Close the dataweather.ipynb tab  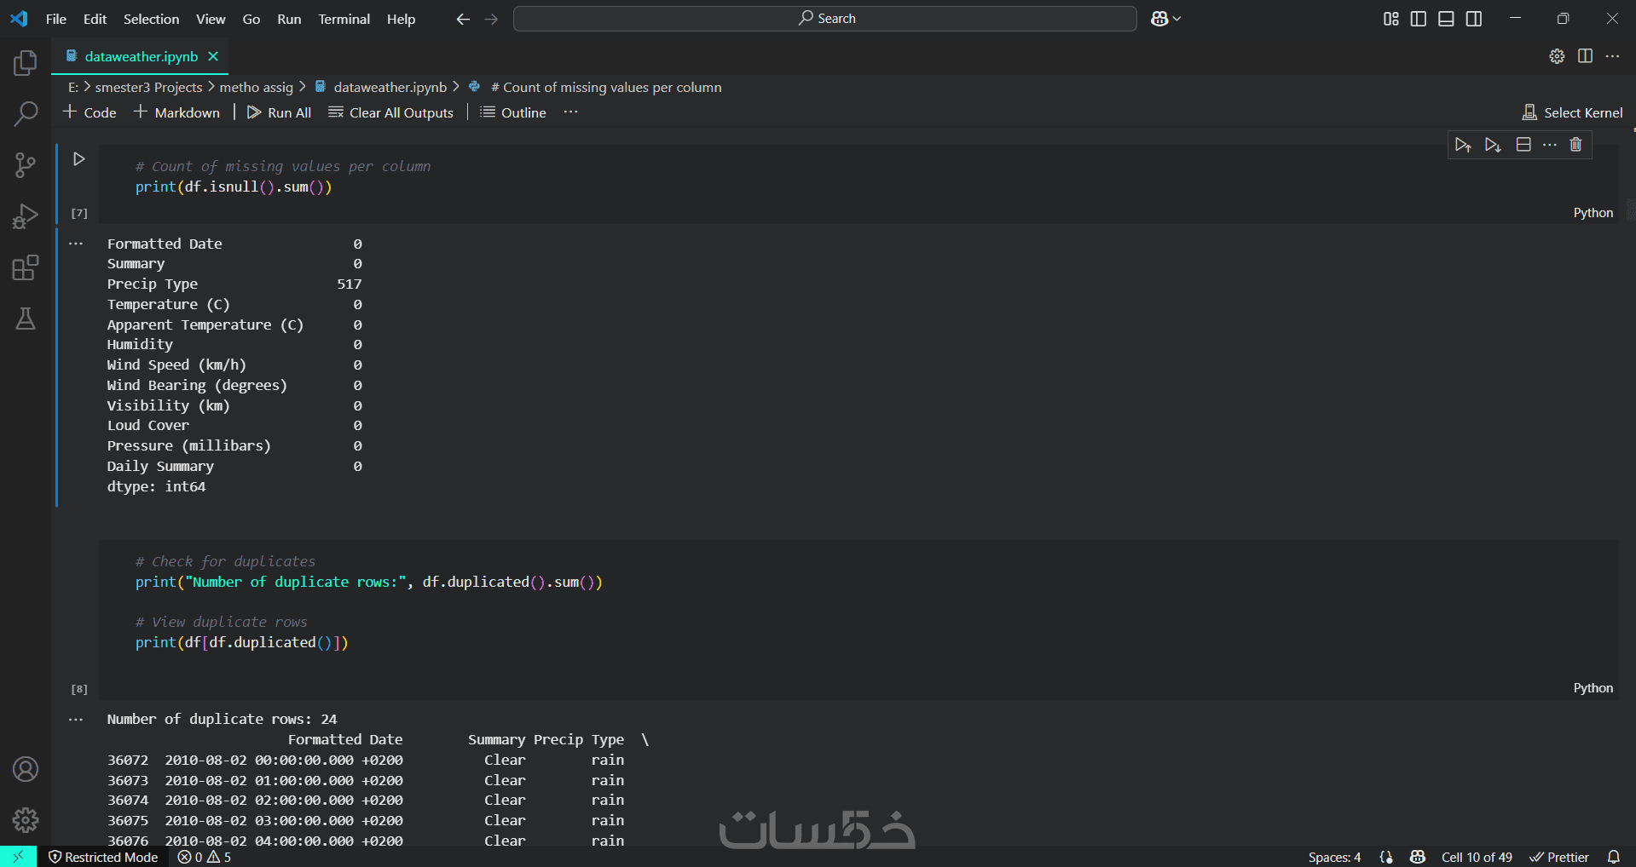click(213, 56)
